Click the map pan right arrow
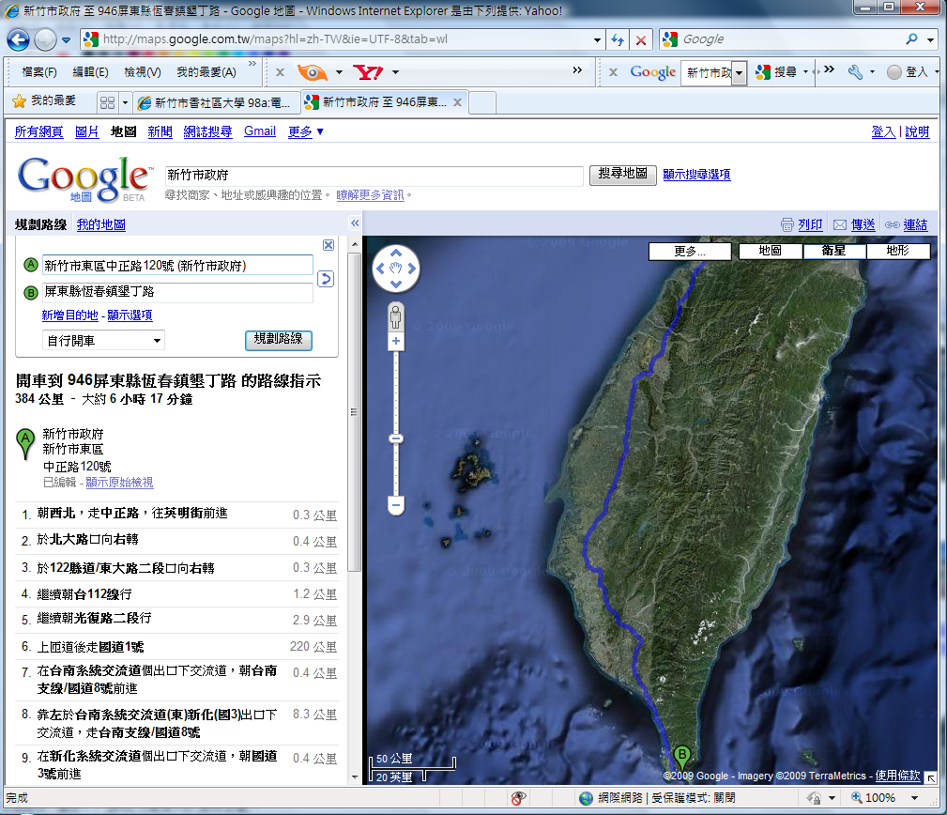947x815 pixels. [x=412, y=269]
